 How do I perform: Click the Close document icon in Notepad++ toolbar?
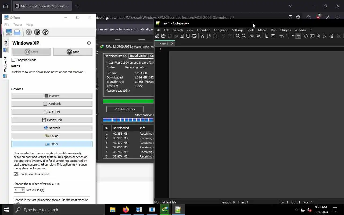coord(182,36)
